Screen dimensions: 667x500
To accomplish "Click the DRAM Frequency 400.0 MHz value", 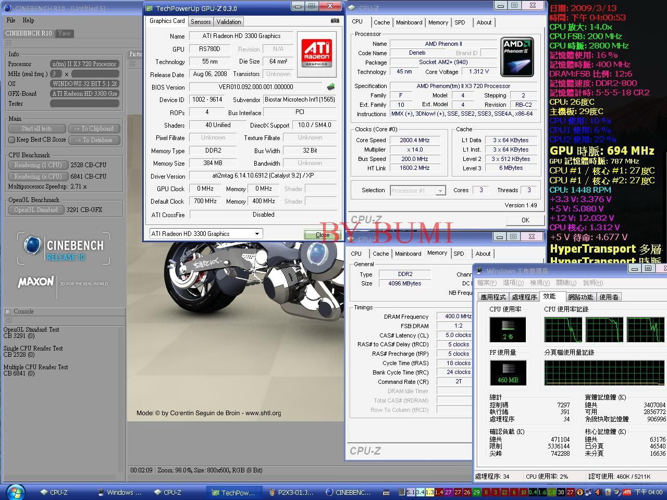I will (454, 316).
